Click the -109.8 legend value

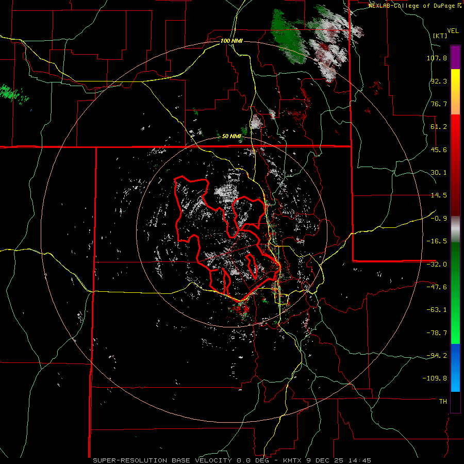coord(435,378)
